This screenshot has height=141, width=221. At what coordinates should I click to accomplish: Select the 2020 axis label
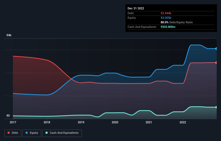click(x=115, y=122)
